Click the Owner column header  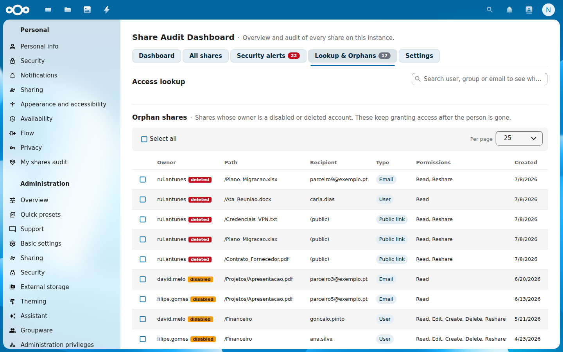(x=167, y=163)
